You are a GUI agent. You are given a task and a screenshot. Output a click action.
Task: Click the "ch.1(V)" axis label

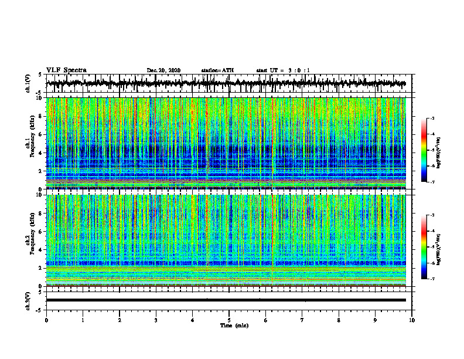tap(28, 83)
